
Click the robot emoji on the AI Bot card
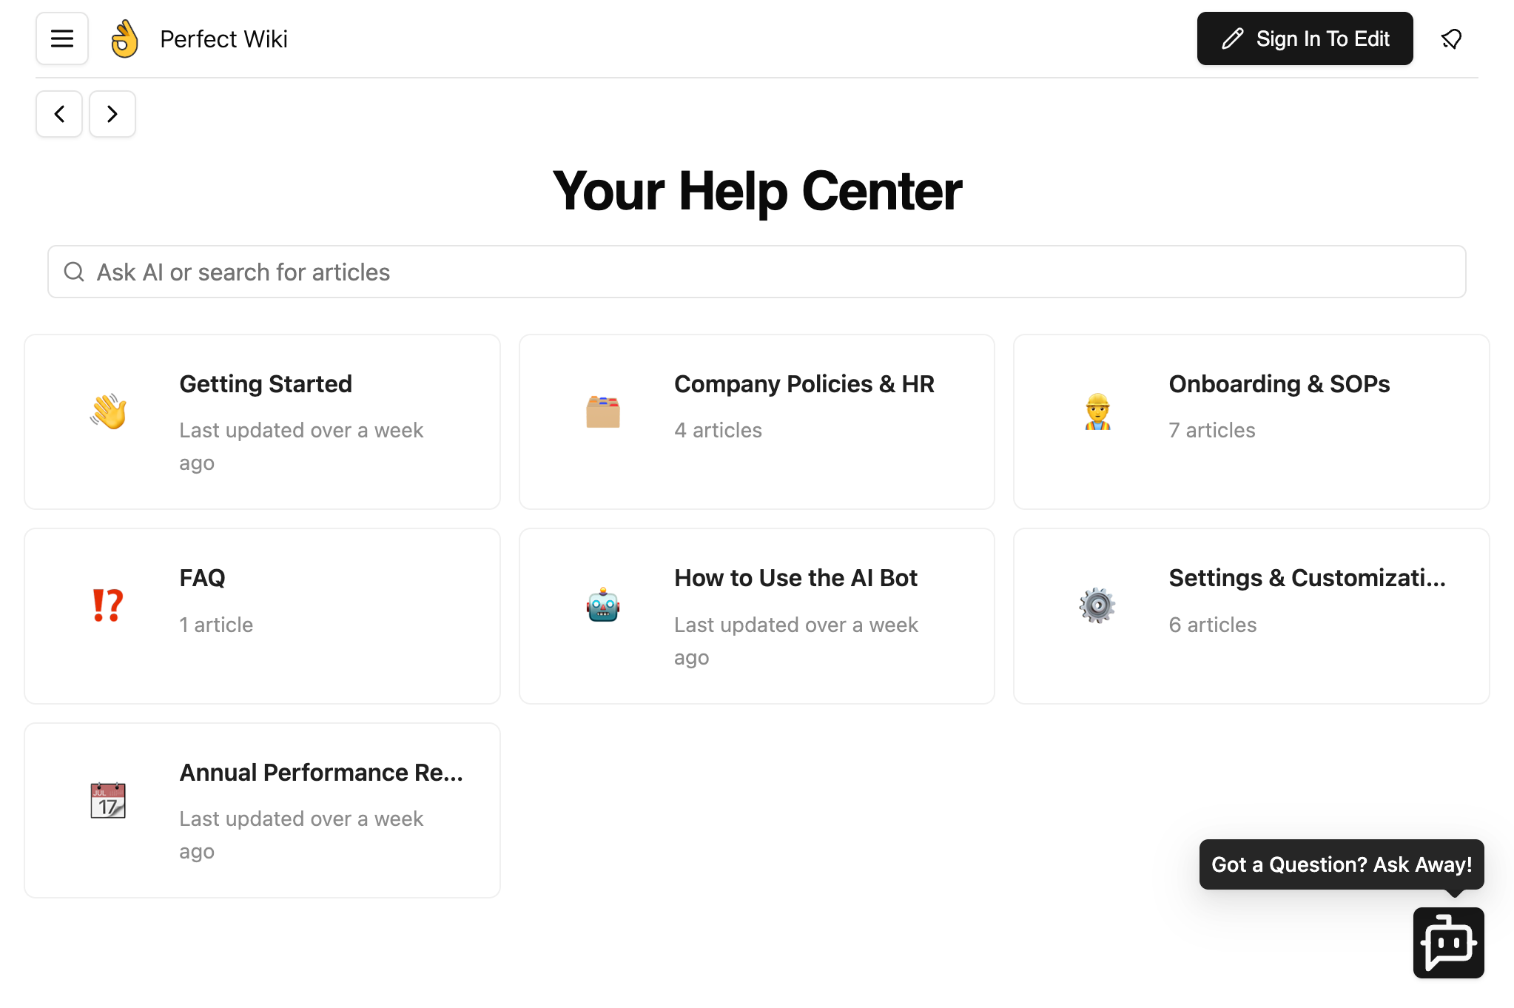pyautogui.click(x=604, y=605)
